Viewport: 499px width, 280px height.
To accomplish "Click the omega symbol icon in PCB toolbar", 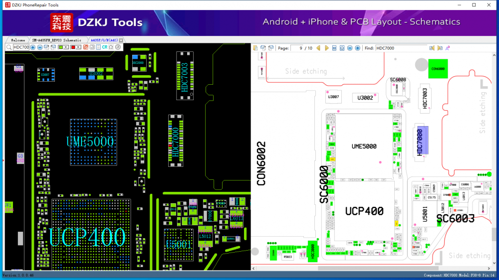I will 111,47.
